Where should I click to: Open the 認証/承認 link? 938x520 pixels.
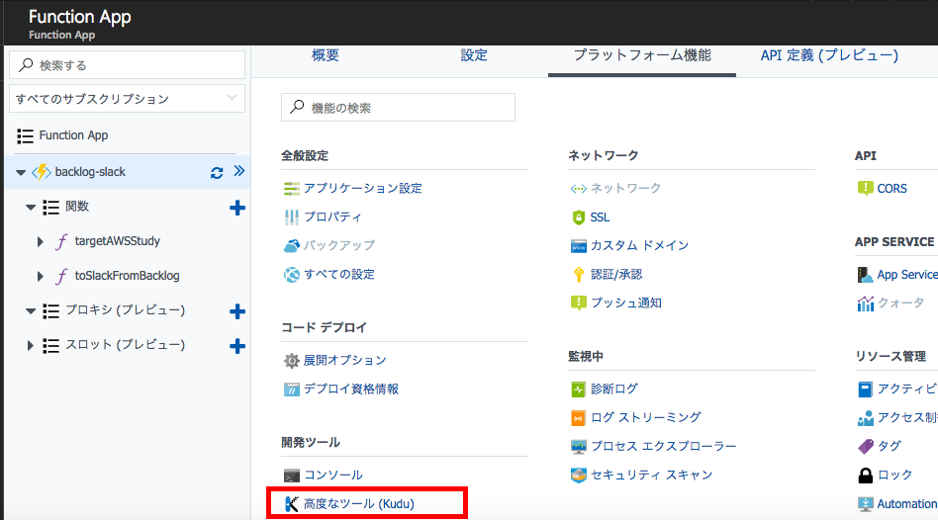616,275
